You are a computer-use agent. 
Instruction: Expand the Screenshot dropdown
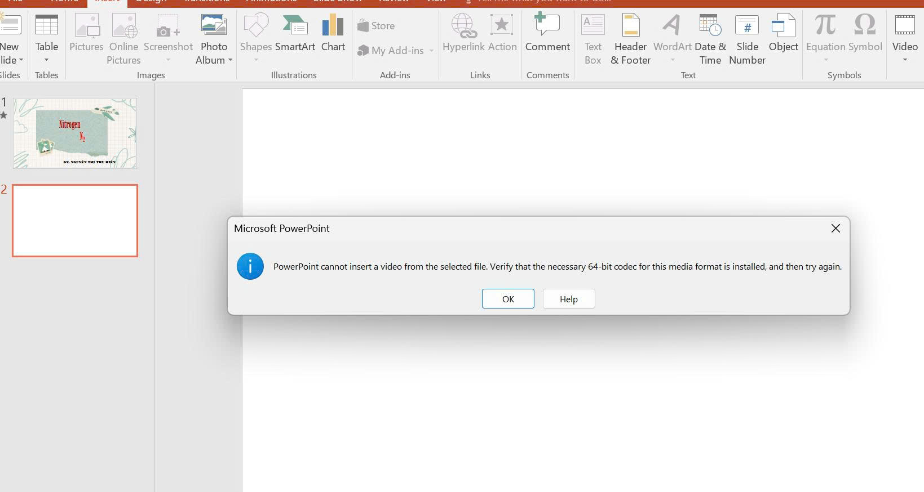pos(168,60)
